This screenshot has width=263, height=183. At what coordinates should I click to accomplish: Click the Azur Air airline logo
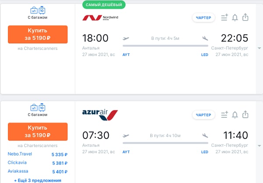[x=100, y=115]
